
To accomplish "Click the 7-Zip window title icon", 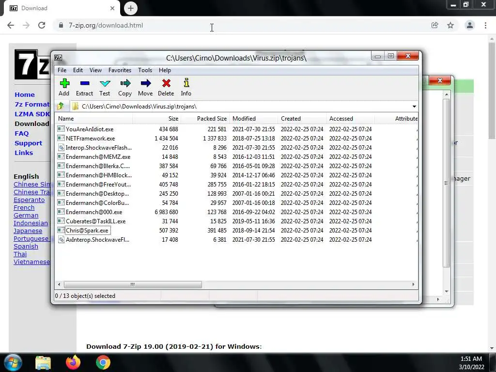I will tap(58, 58).
